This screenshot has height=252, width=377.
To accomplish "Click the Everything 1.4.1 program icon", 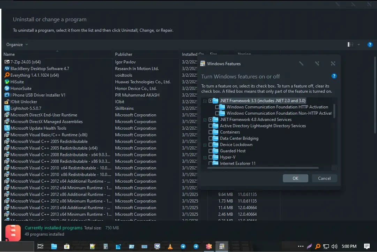I will click(x=8, y=75).
